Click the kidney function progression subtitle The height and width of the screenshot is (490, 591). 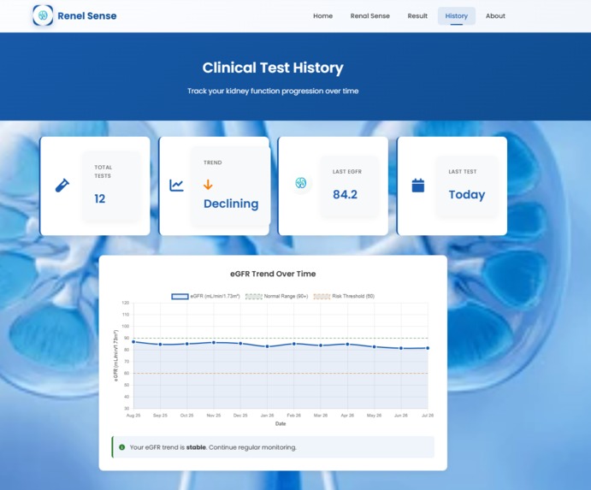point(273,91)
